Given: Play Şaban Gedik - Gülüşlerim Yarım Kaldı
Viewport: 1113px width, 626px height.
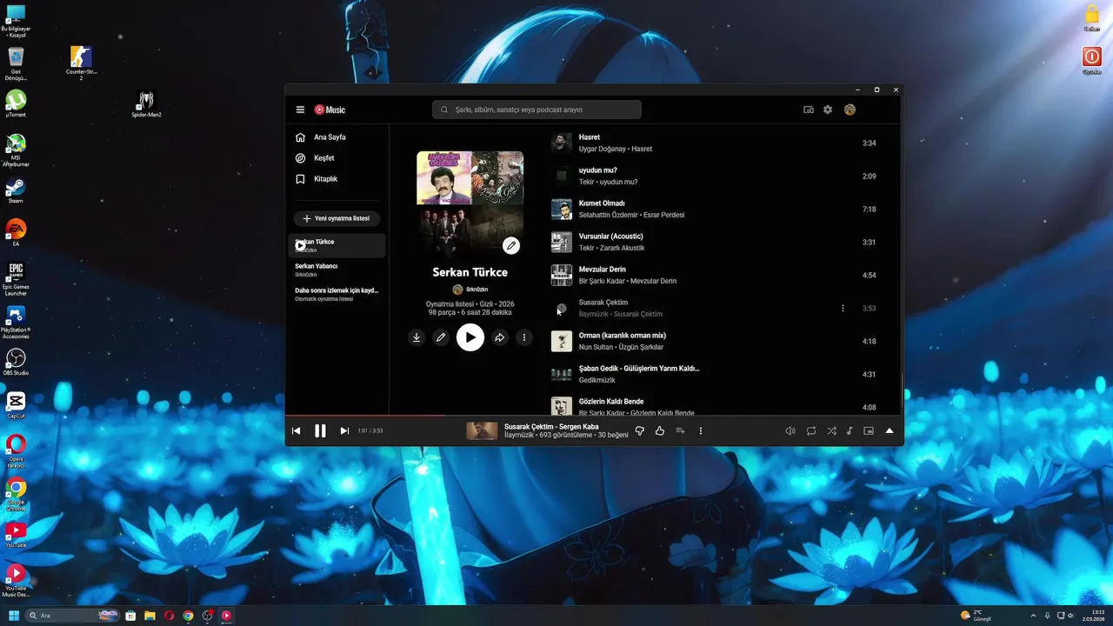Looking at the screenshot, I should 639,369.
